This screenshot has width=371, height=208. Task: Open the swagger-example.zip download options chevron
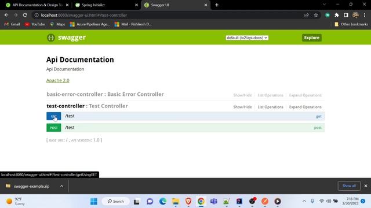(61, 186)
